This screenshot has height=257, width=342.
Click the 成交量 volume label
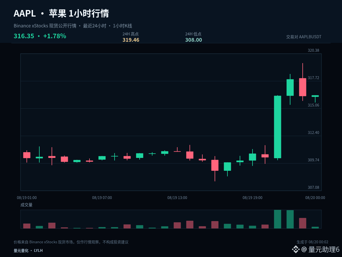(27, 205)
